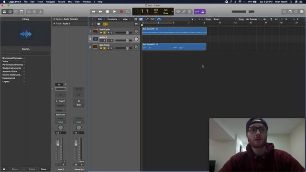Click the Duplicate Track button
Viewport: 306px width, 172px height.
99,24
